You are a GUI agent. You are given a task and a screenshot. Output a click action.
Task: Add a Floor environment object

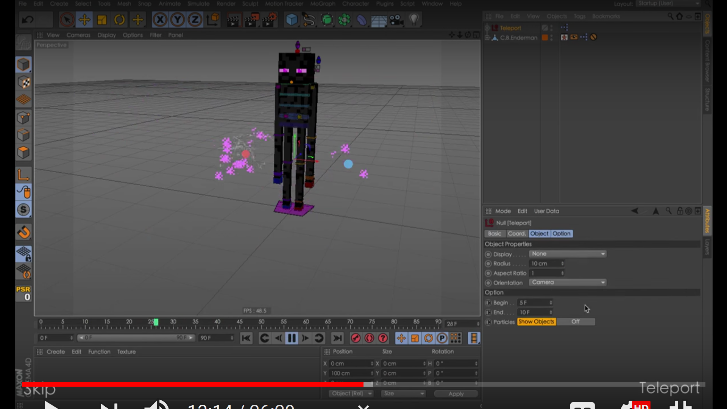[379, 20]
